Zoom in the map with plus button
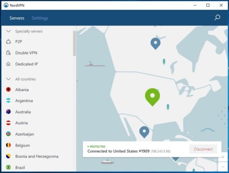The width and height of the screenshot is (229, 173). [x=223, y=157]
